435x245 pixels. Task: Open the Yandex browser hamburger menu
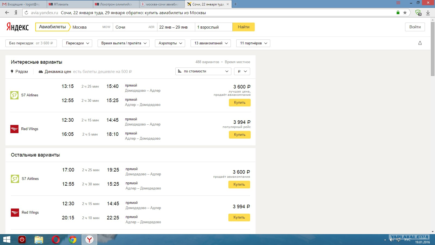(x=398, y=3)
